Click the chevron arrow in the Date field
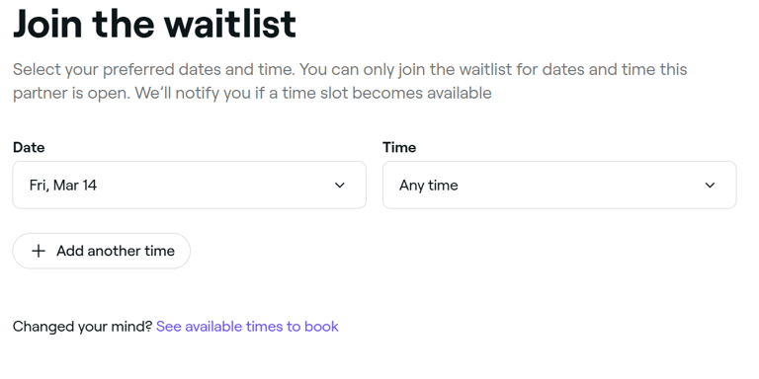Viewport: 759px width, 379px height. [340, 186]
